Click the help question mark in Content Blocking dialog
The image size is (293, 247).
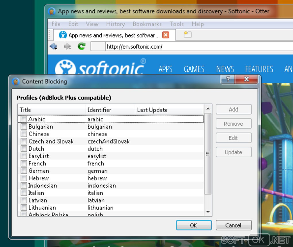[228, 79]
